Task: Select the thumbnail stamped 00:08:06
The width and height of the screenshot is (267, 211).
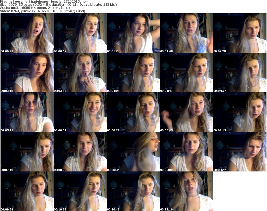Action: tap(80, 152)
